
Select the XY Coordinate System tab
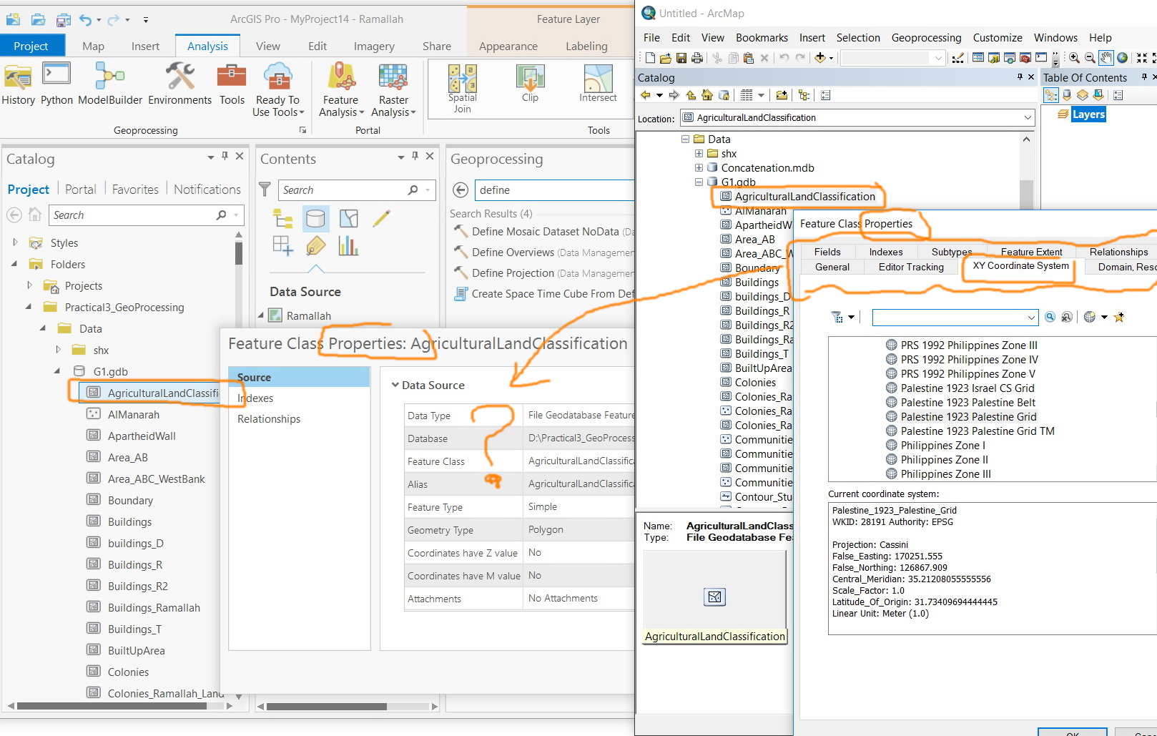pyautogui.click(x=1020, y=265)
